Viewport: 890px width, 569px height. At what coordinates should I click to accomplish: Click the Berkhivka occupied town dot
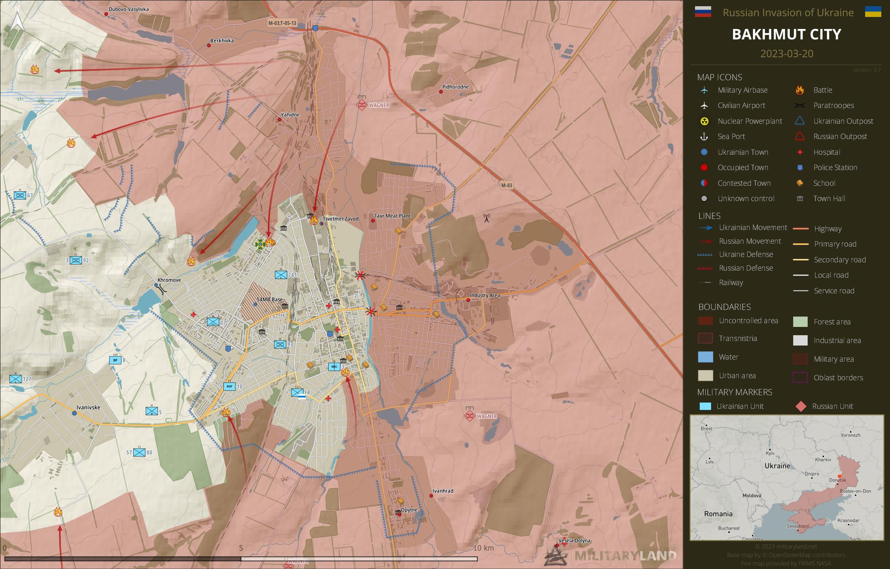click(x=209, y=46)
